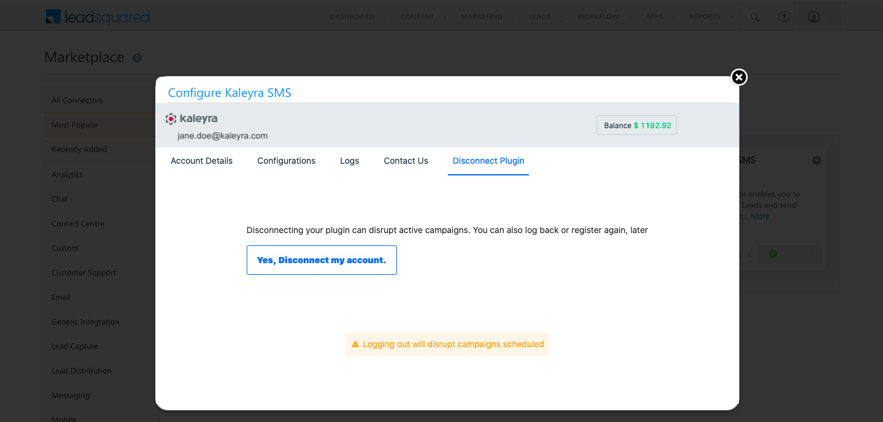Close the Configure Kaleyra SMS dialog
Viewport: 883px width, 422px height.
tap(739, 77)
